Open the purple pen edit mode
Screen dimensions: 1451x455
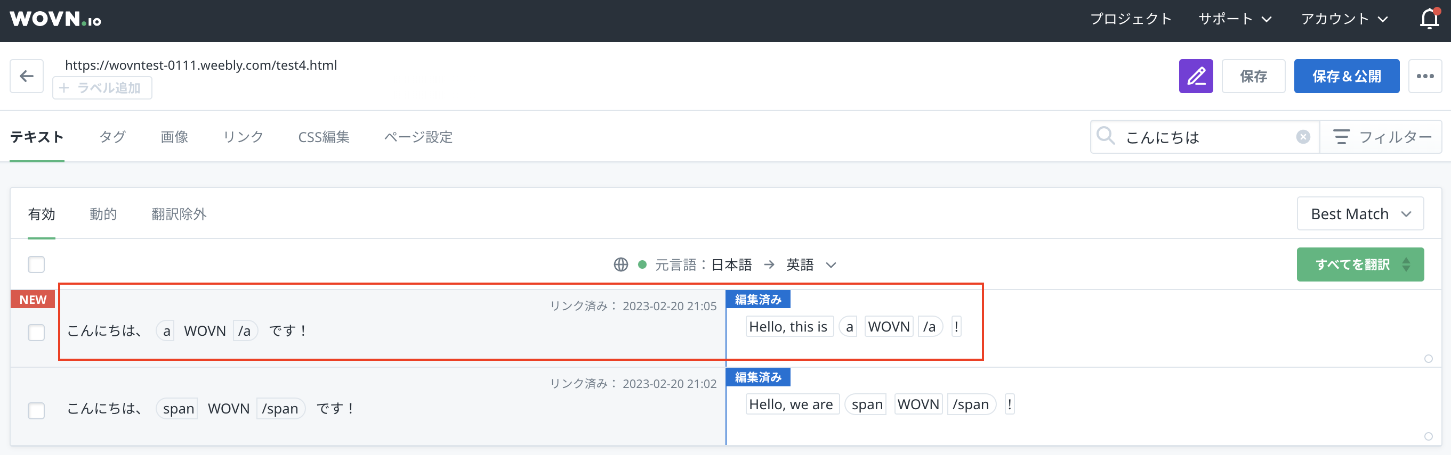pos(1195,76)
